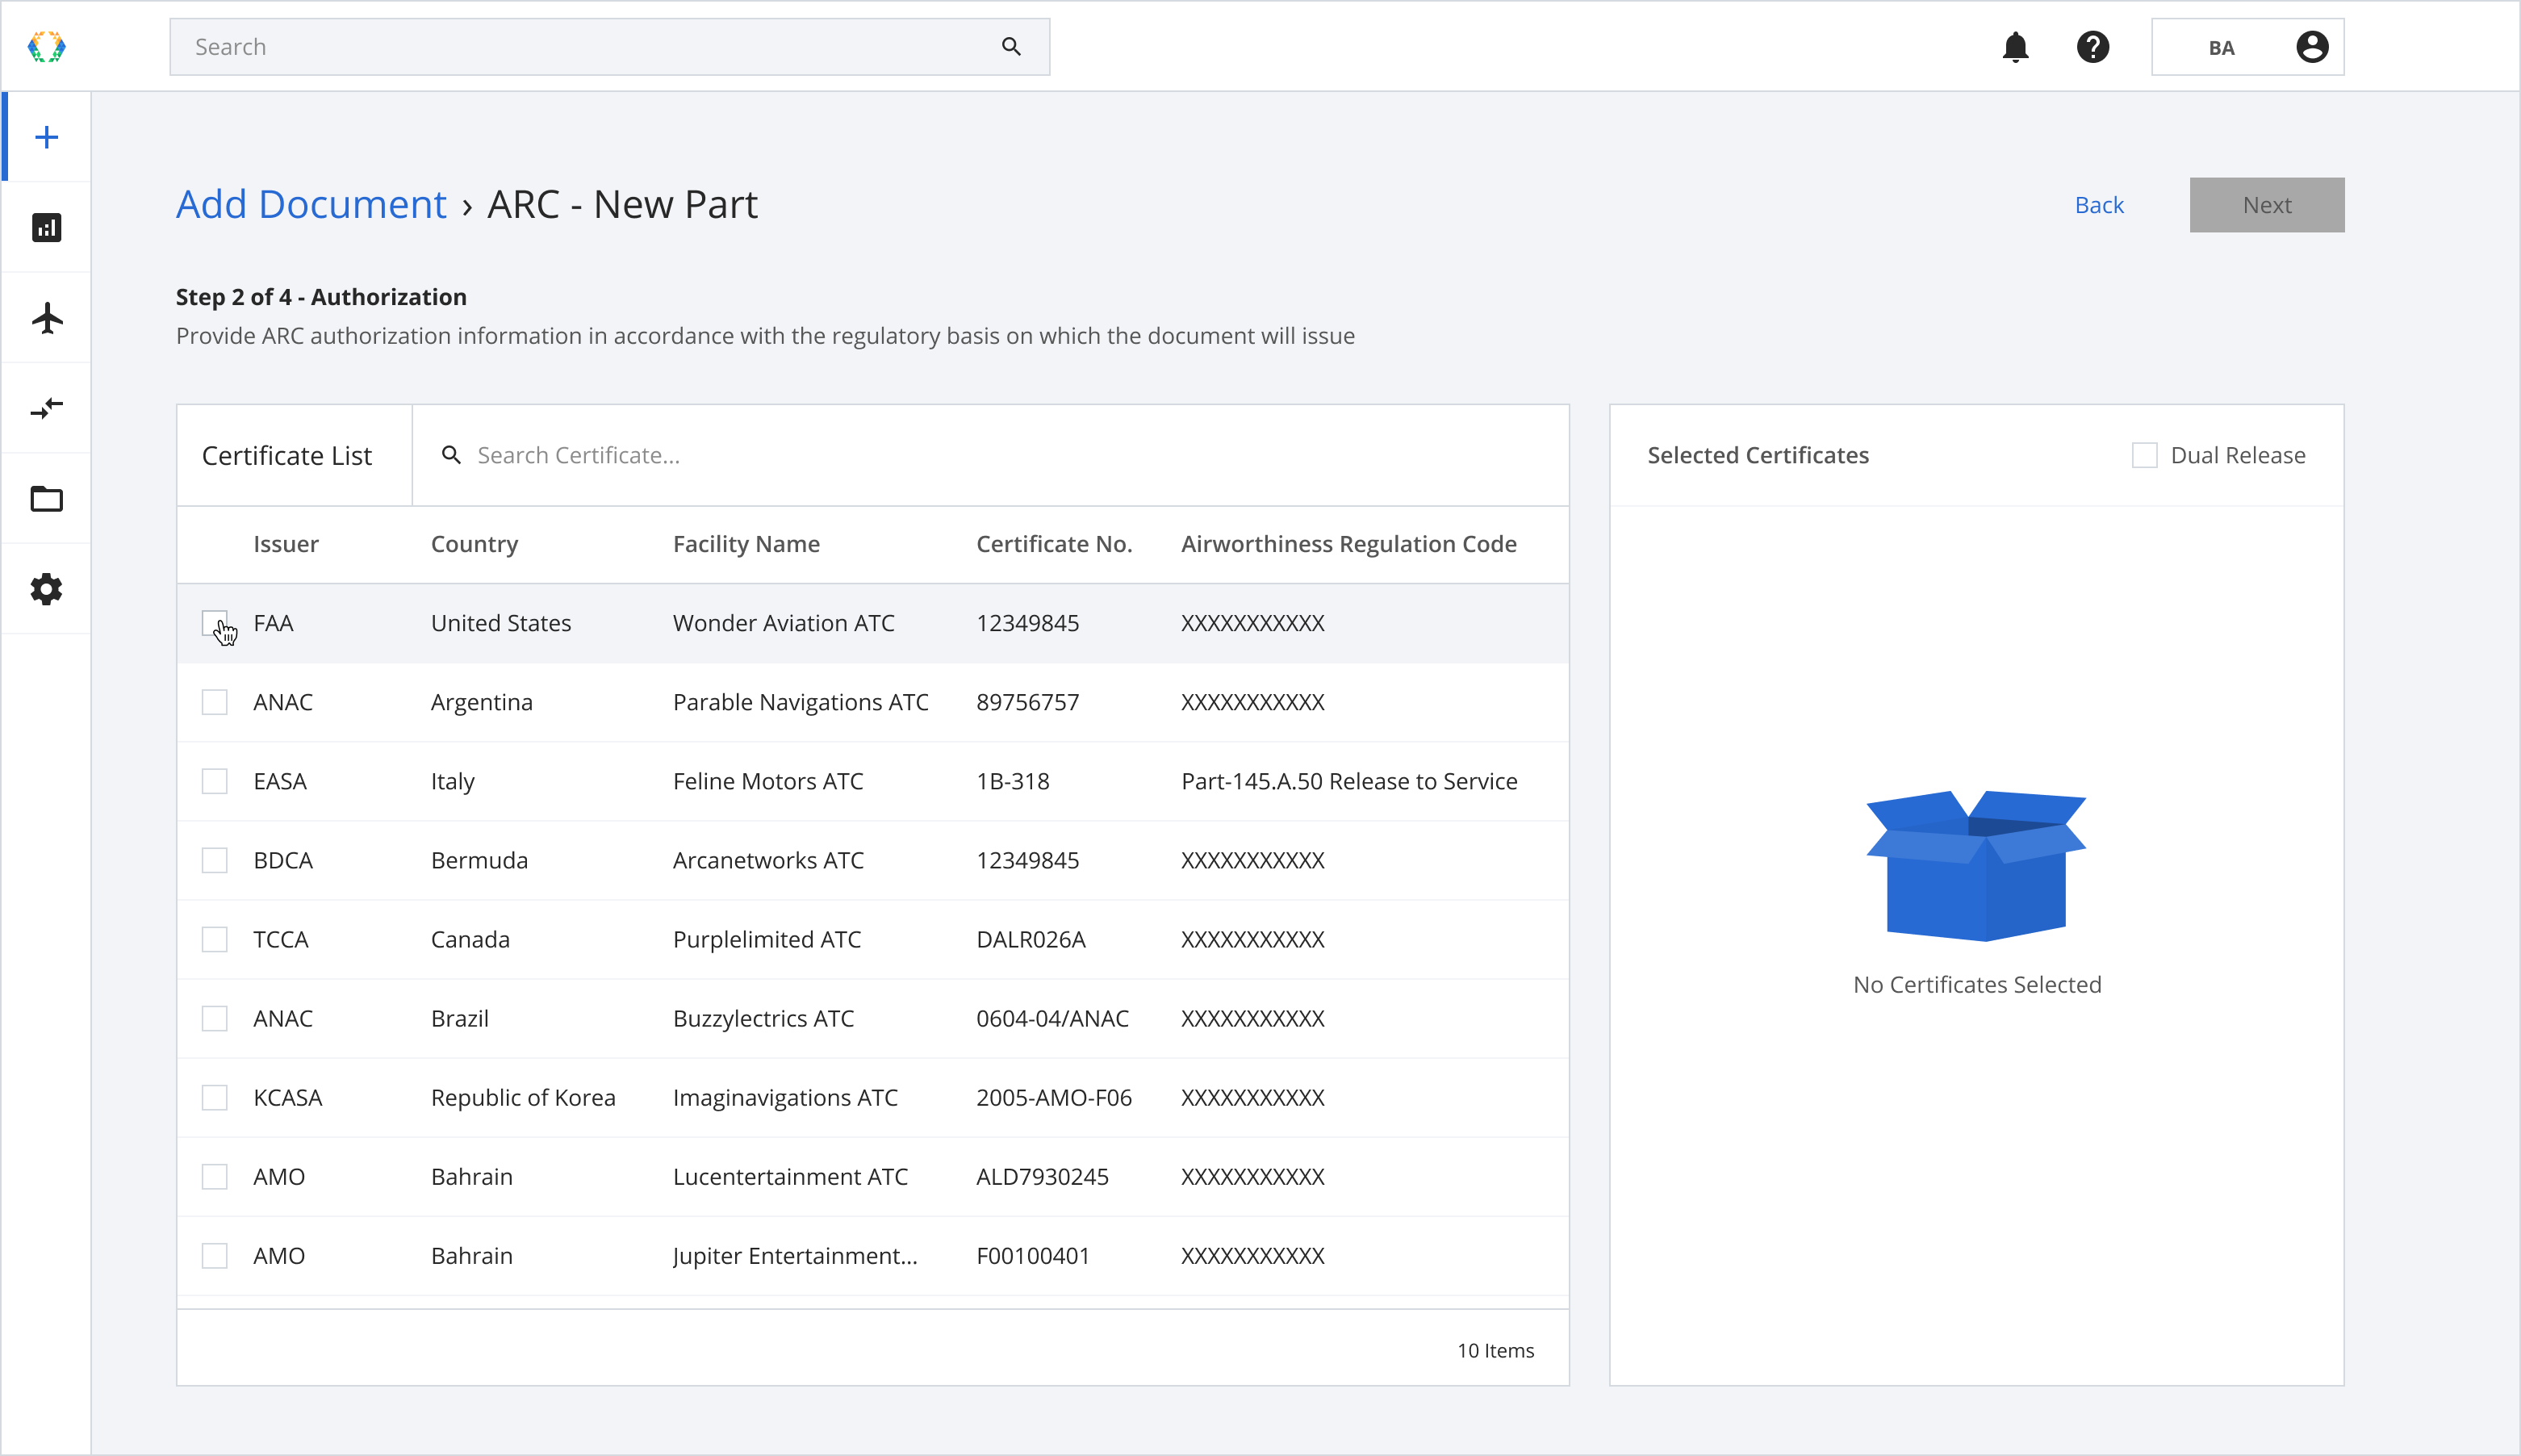Select the FAA certificate checkbox

[x=215, y=622]
